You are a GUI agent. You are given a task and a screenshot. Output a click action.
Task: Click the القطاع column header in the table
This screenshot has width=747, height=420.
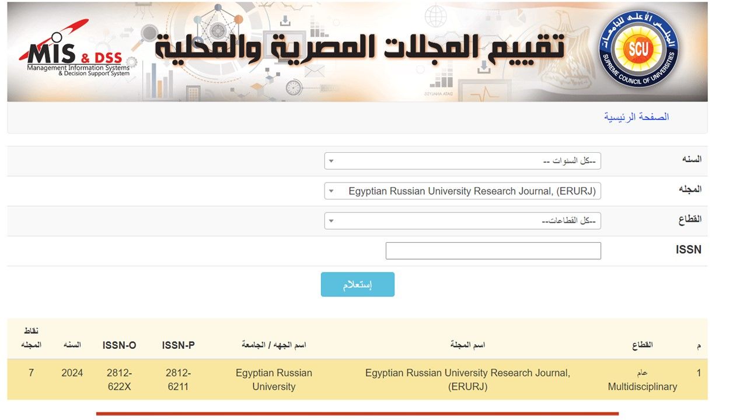point(642,345)
